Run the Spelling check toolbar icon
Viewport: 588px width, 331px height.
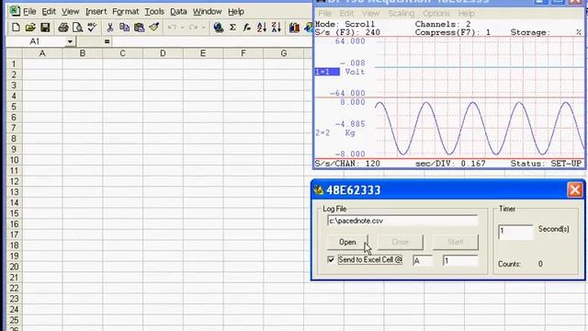click(92, 28)
